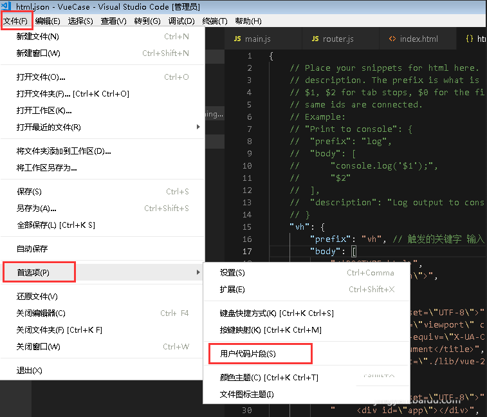Switch to the index.html editor tab
Image resolution: width=487 pixels, height=417 pixels.
(x=418, y=39)
